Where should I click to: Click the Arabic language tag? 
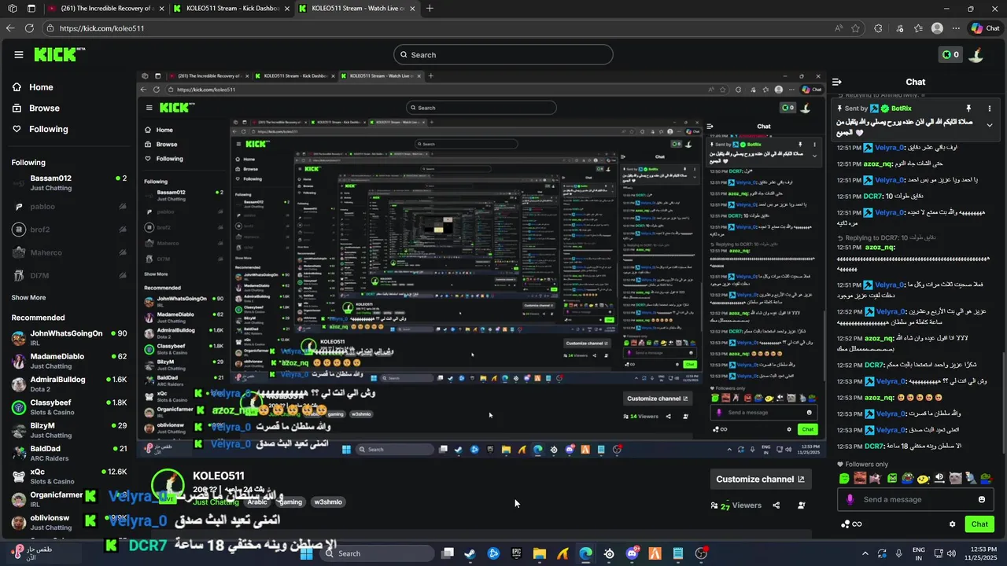[257, 502]
